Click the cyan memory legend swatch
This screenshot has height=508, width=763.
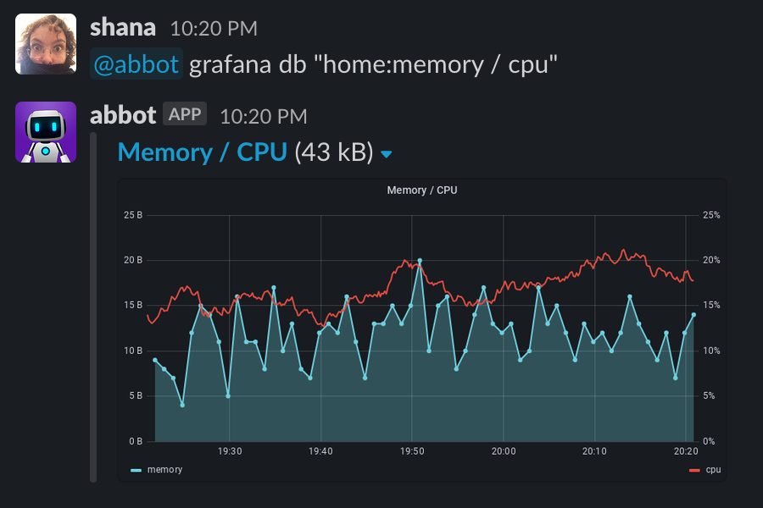pos(136,469)
